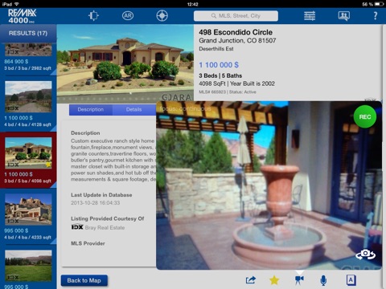Image resolution: width=386 pixels, height=289 pixels.
Task: Switch to the Details tab
Action: point(134,110)
